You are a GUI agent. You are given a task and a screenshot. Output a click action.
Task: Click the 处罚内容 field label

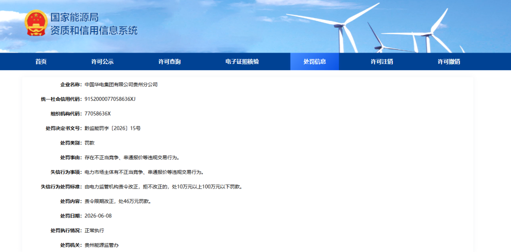tap(71, 201)
